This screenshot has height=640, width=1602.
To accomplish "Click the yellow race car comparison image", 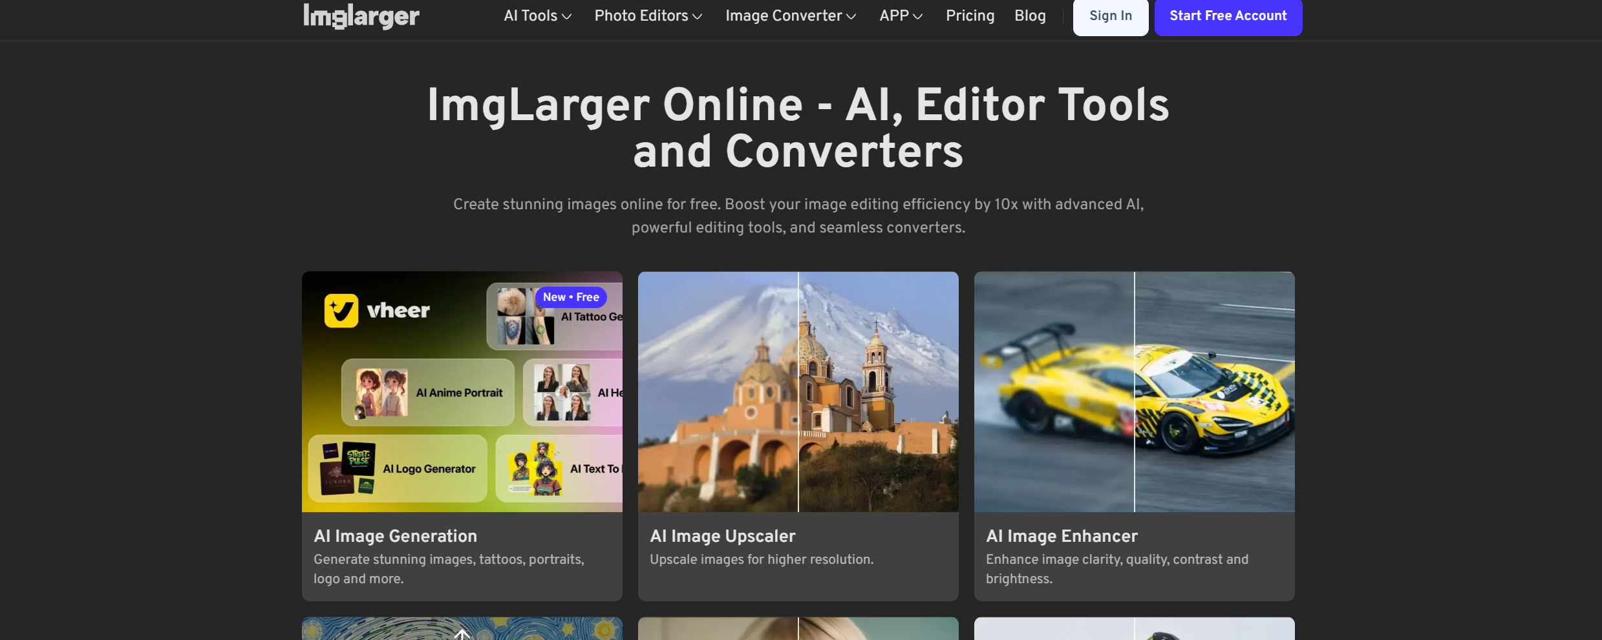I will 1133,391.
